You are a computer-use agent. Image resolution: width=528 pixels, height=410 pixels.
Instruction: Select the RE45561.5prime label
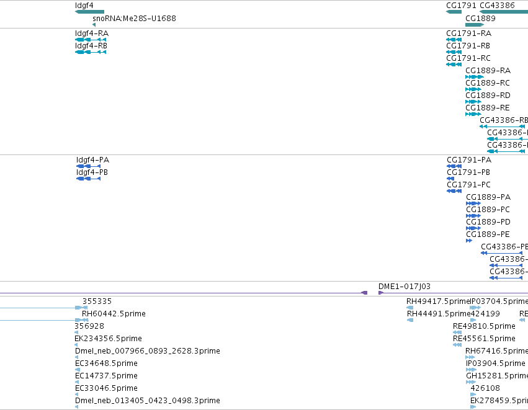point(484,339)
